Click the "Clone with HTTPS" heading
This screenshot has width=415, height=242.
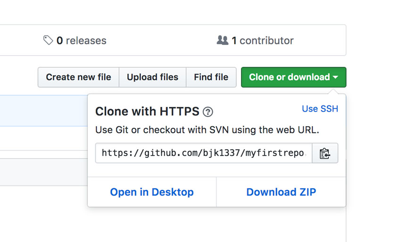click(147, 112)
